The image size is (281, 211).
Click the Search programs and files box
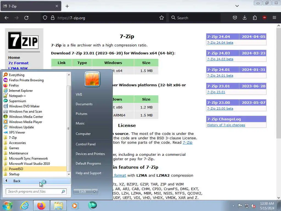[36, 191]
